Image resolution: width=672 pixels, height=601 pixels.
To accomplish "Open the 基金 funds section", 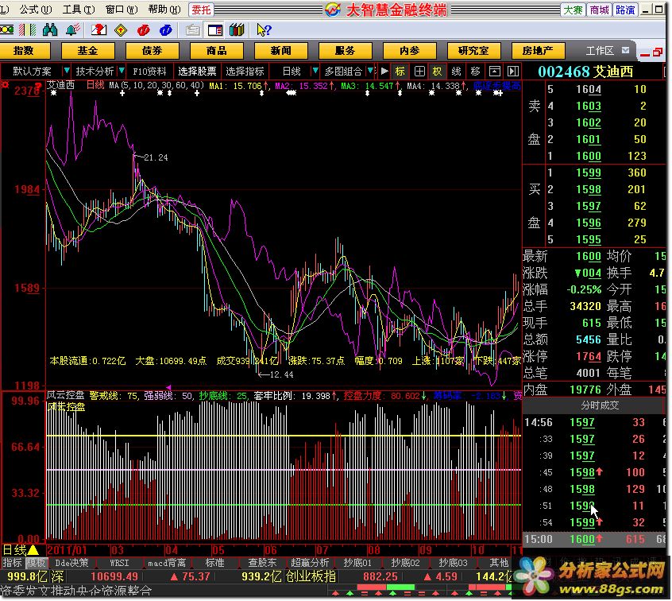I will point(88,51).
